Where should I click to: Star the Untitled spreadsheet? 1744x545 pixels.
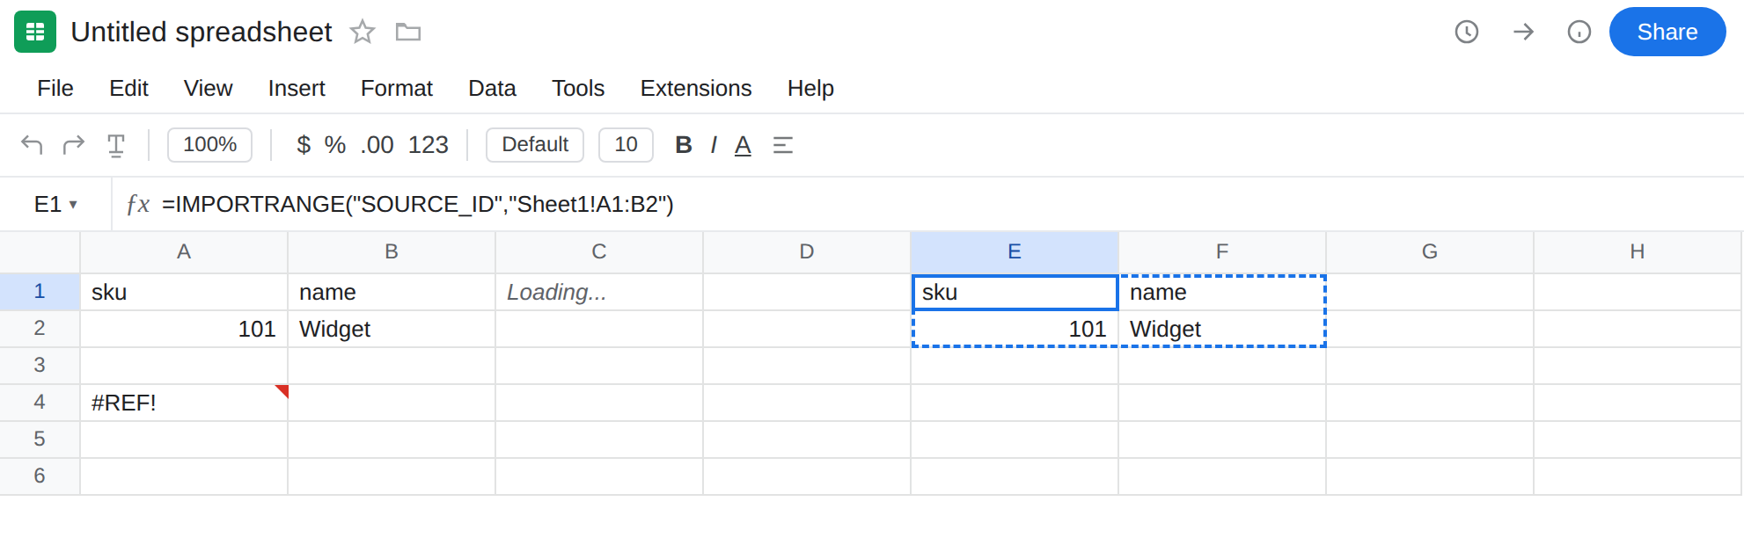tap(363, 33)
